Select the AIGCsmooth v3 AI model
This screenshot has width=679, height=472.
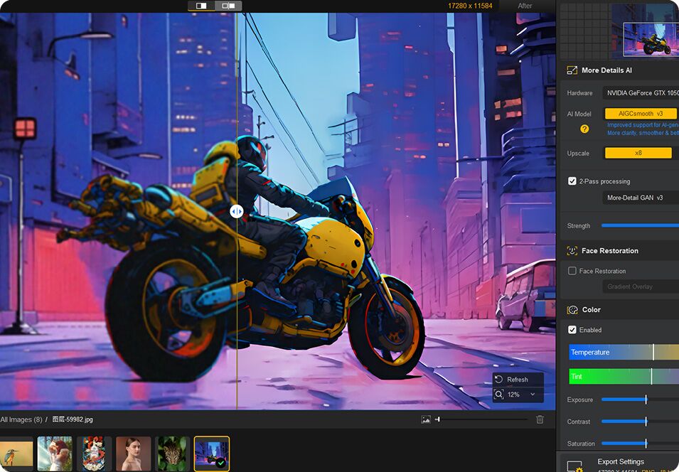641,114
